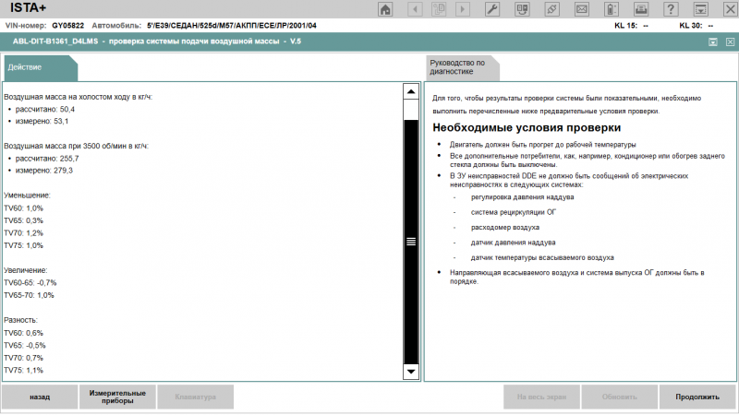The width and height of the screenshot is (739, 415).
Task: Click 'система рециркуляции ОГ' list item
Action: click(514, 212)
